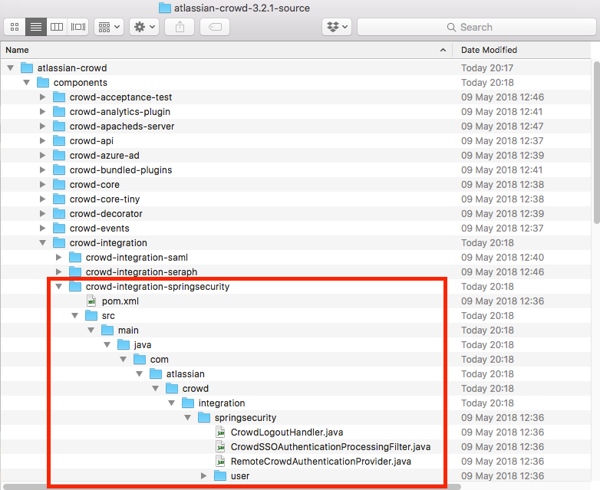
Task: Click the Search field
Action: click(476, 27)
